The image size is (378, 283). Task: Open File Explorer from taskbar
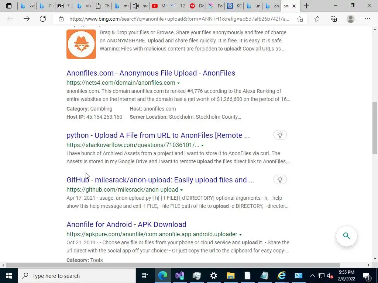230,276
